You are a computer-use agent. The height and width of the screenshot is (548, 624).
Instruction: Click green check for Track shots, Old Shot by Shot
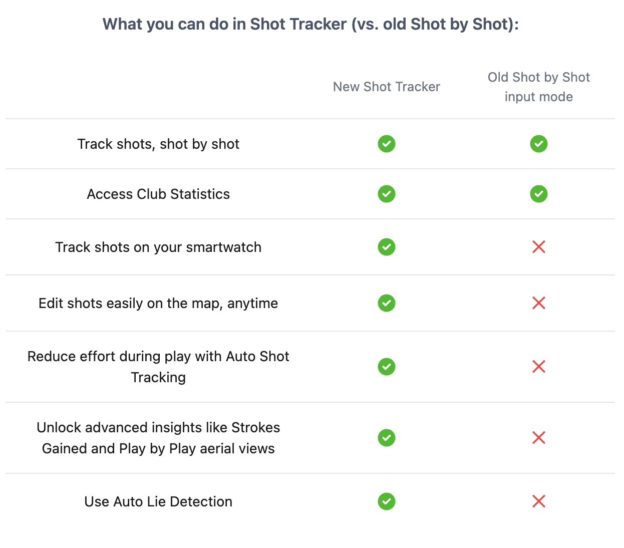pos(538,144)
